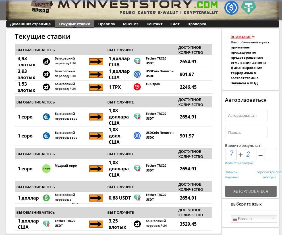Click the green Wise icon
The image size is (282, 235).
pyautogui.click(x=46, y=169)
